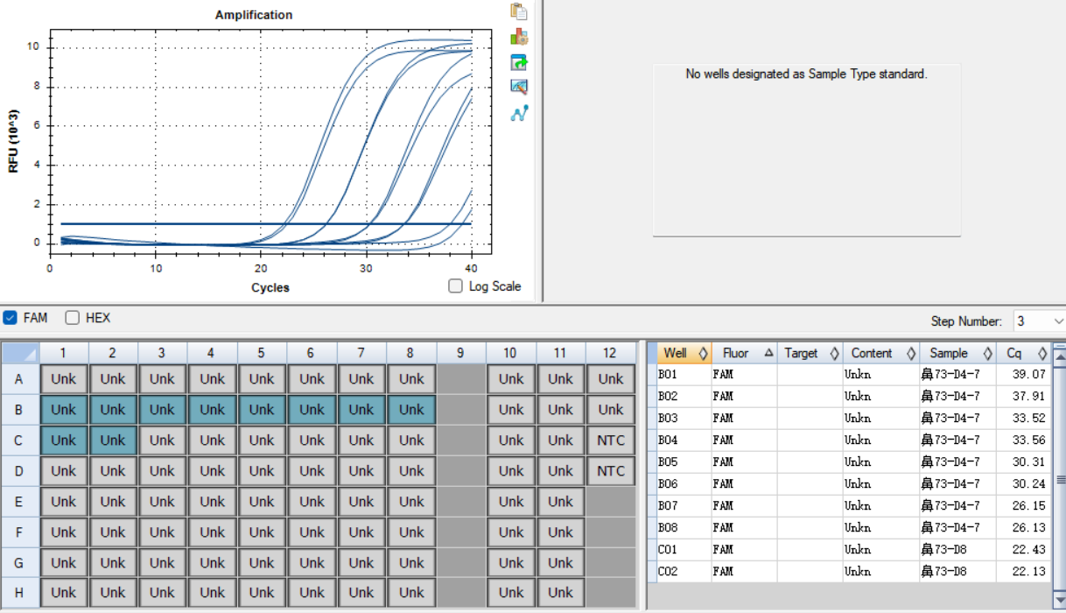Select NTC well C12
This screenshot has height=613, width=1066.
pyautogui.click(x=611, y=440)
